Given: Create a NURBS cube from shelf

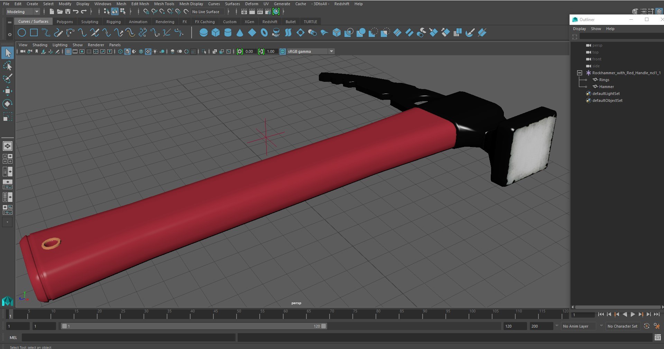Looking at the screenshot, I should (x=216, y=33).
